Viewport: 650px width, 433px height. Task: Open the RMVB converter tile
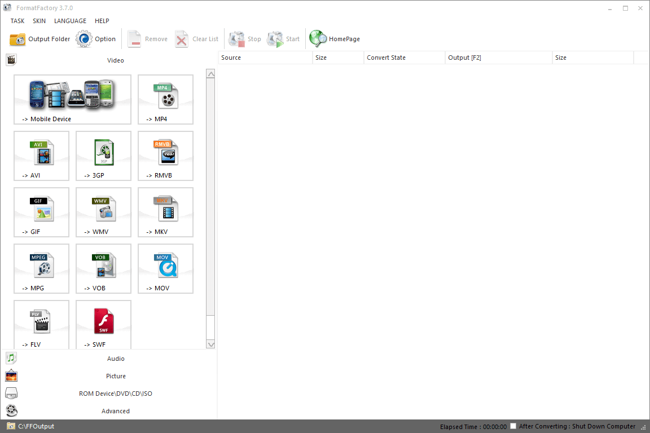pos(165,156)
